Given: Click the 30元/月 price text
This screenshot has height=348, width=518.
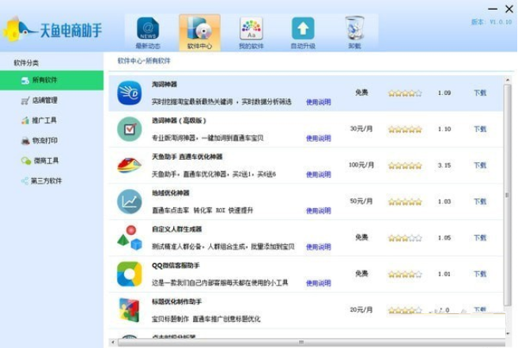Looking at the screenshot, I should click(361, 129).
